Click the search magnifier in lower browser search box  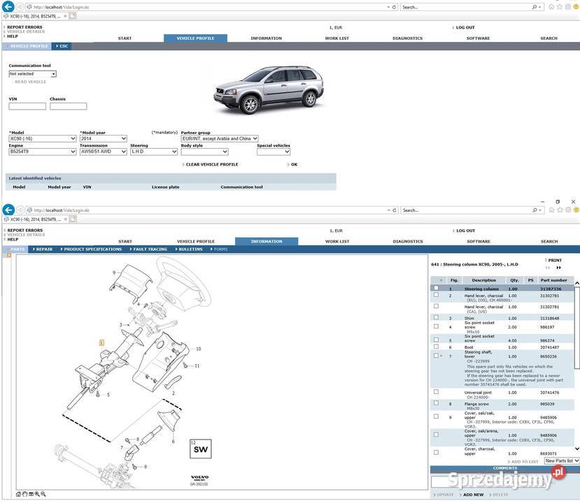click(535, 210)
